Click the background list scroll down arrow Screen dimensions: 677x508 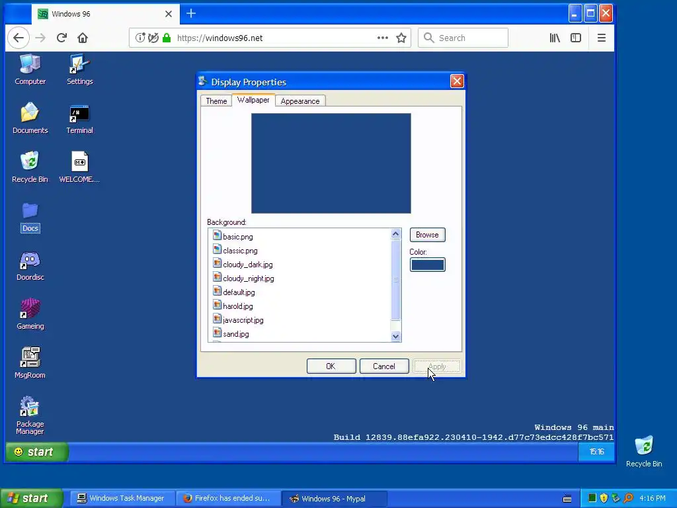tap(395, 336)
